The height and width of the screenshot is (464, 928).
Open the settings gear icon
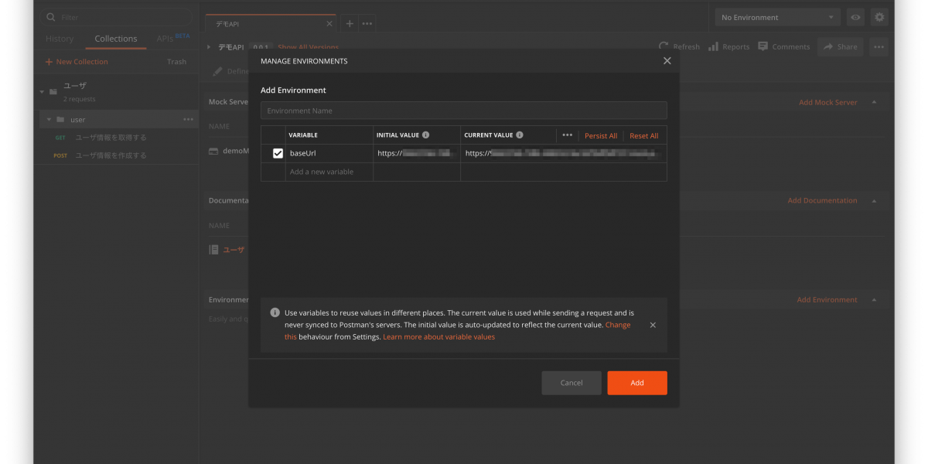(x=879, y=17)
